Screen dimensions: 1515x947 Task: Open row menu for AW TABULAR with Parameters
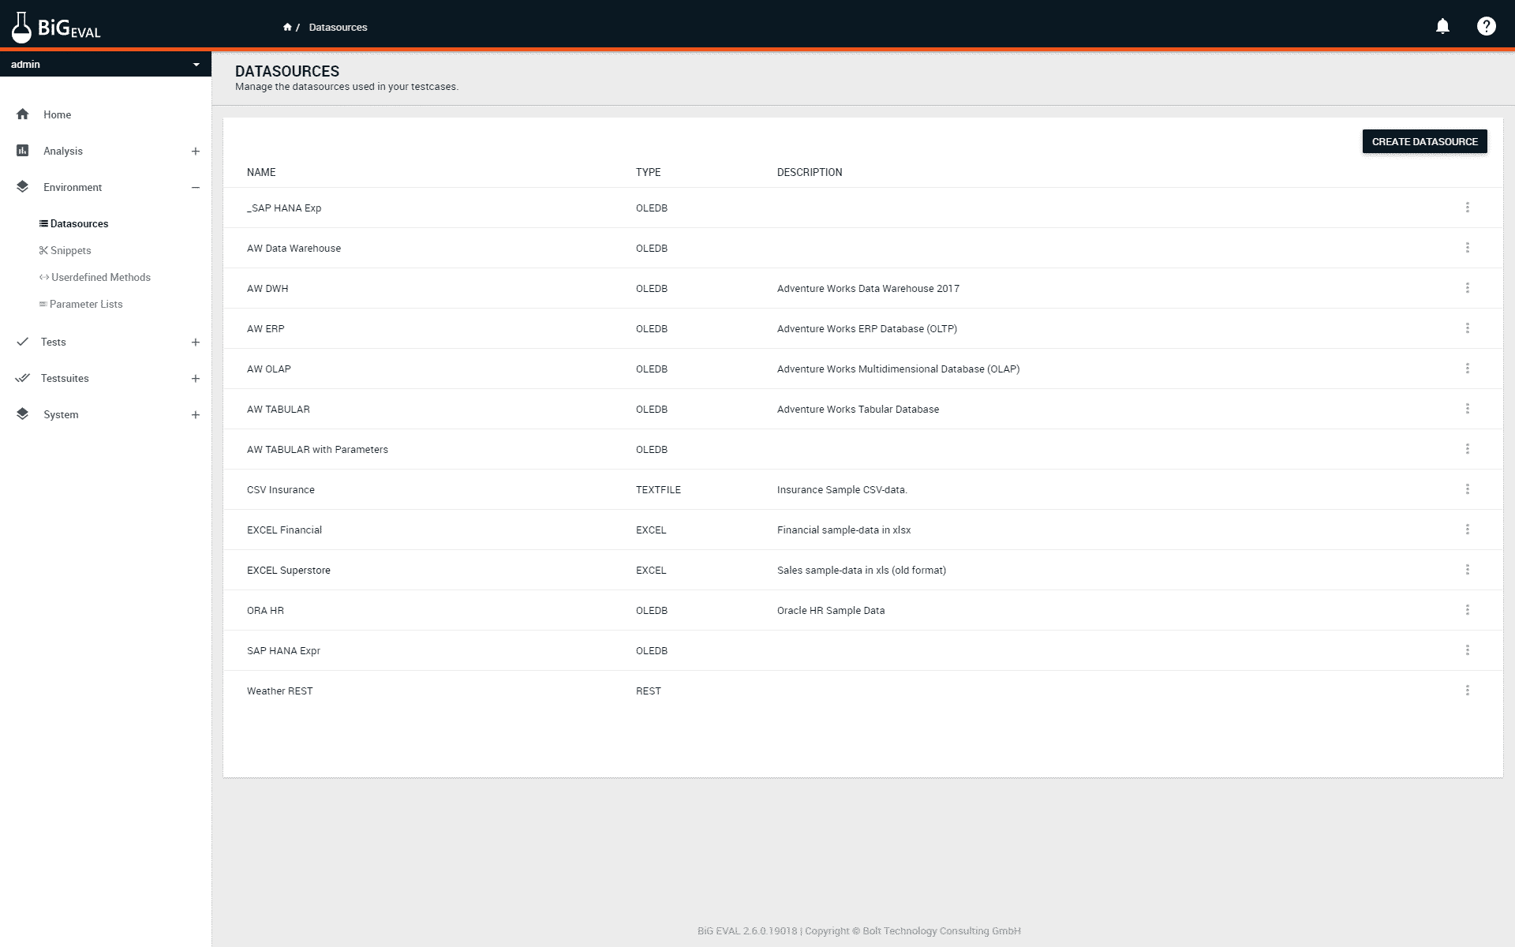coord(1467,449)
